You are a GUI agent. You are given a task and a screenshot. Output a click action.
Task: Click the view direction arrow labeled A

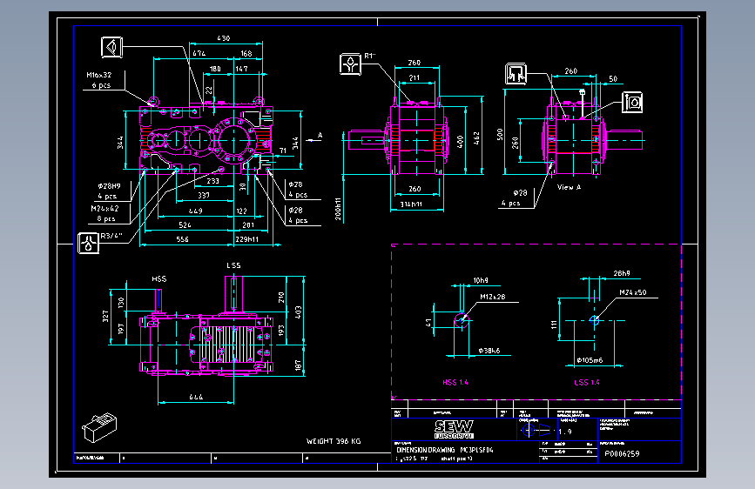[315, 138]
